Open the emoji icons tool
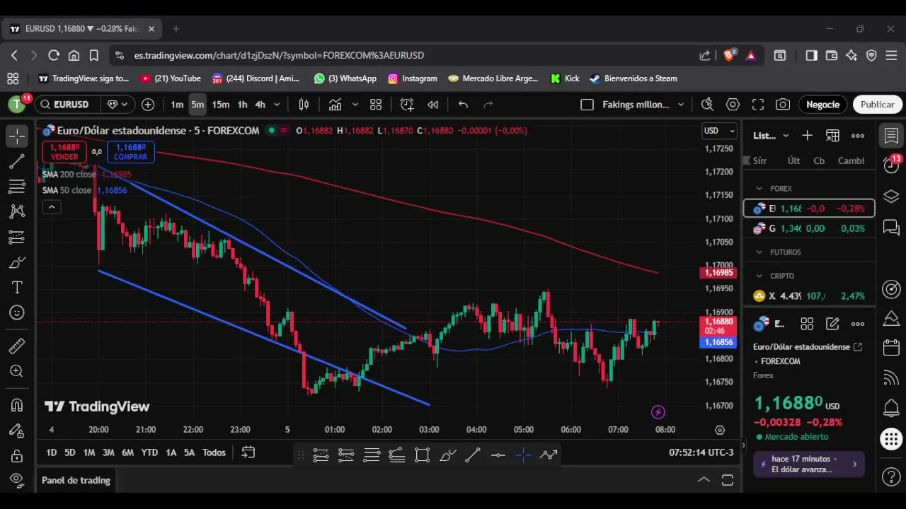906x509 pixels. (17, 312)
